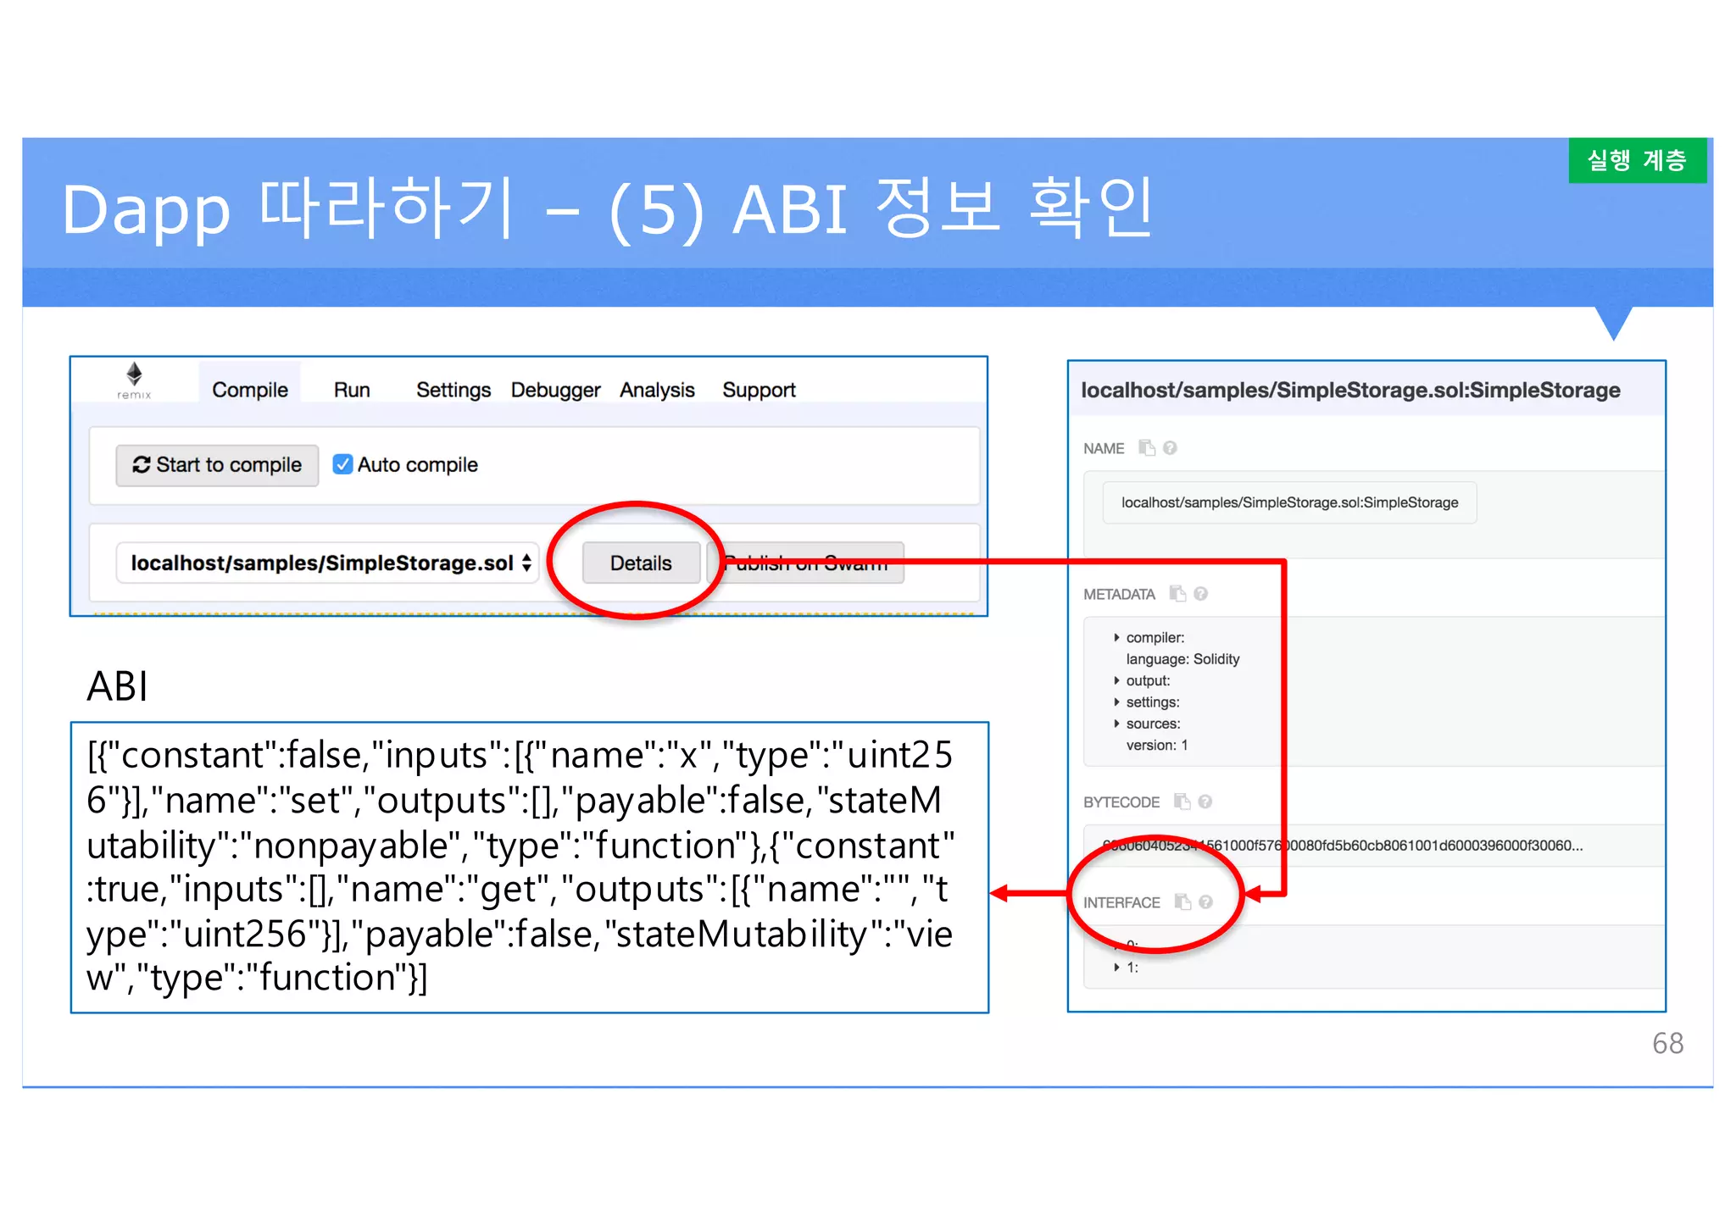
Task: Switch to the Compile tab
Action: coord(250,390)
